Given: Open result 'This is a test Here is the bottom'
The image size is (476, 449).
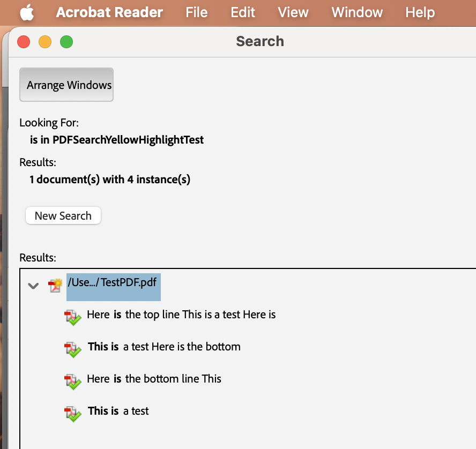Looking at the screenshot, I should point(164,347).
